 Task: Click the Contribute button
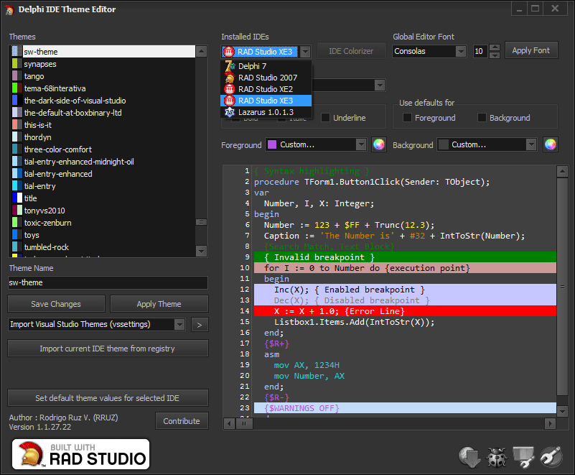182,421
